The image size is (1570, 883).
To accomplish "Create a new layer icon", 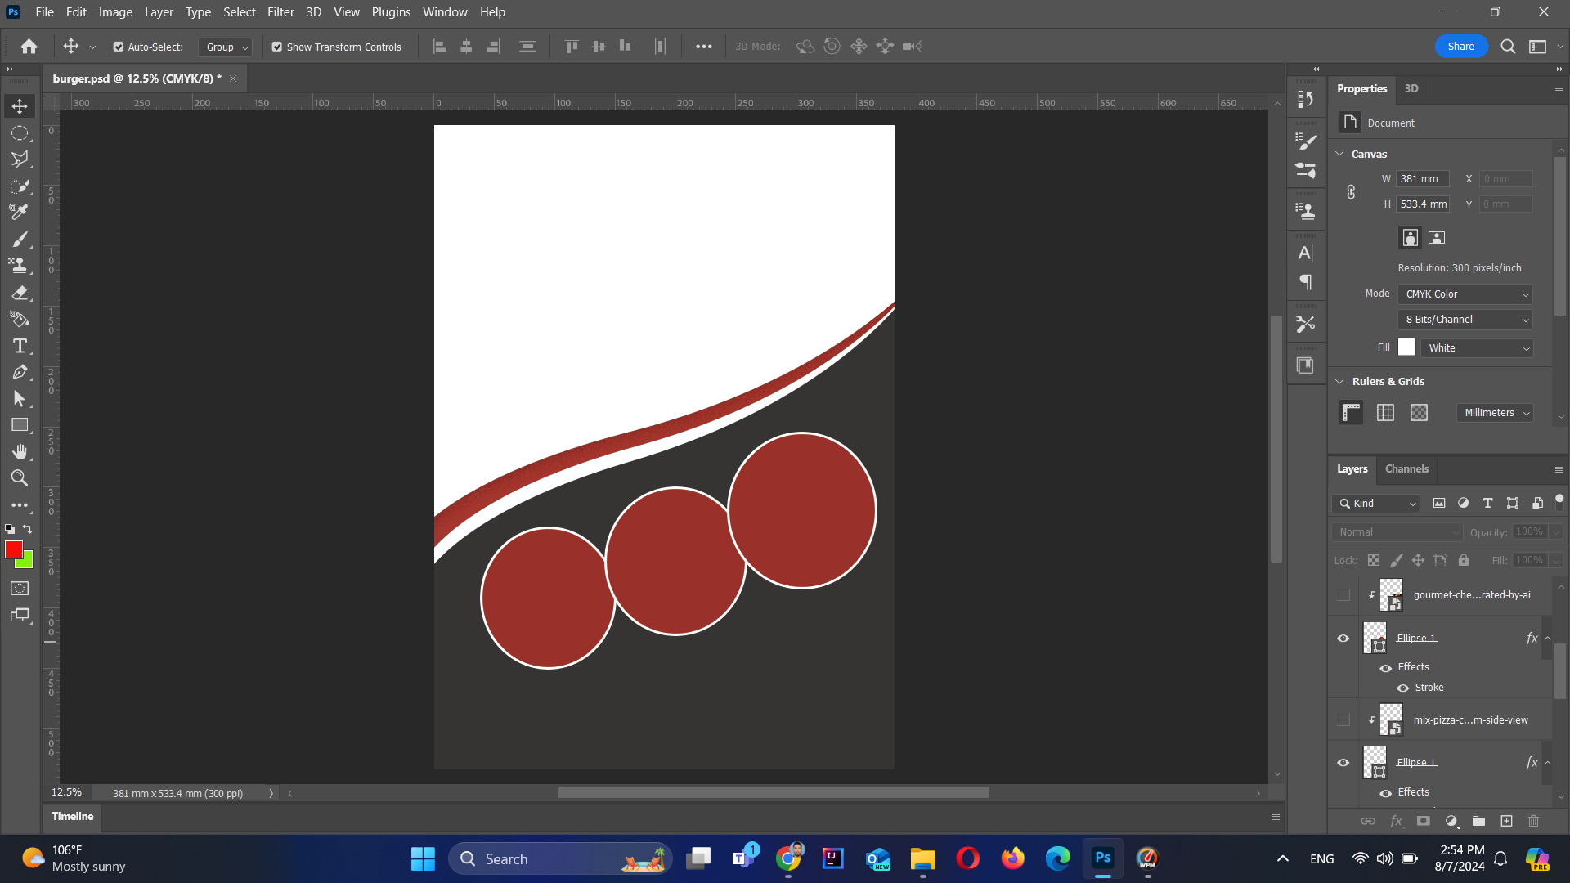I will pos(1506,821).
